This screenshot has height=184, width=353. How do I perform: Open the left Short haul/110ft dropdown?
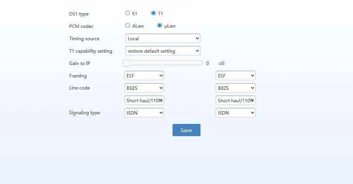[x=144, y=100]
